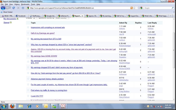This screenshot has height=110, width=176.
Task: Switch to the Facebook tab
Action: [x=21, y=16]
